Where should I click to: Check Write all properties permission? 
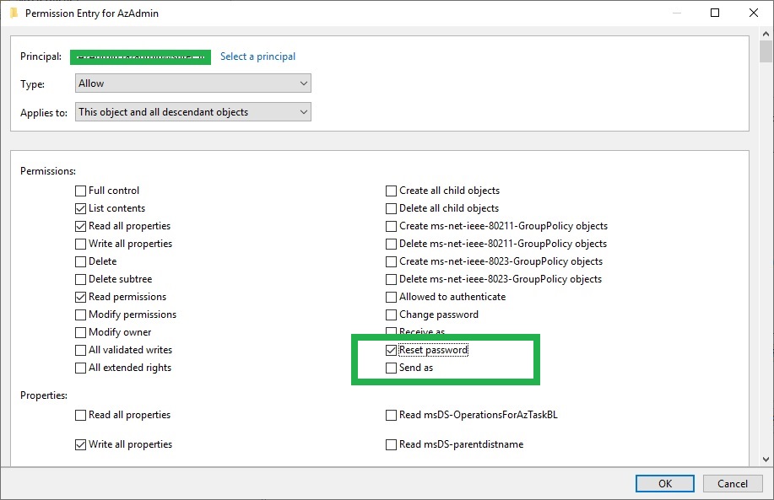(x=80, y=243)
